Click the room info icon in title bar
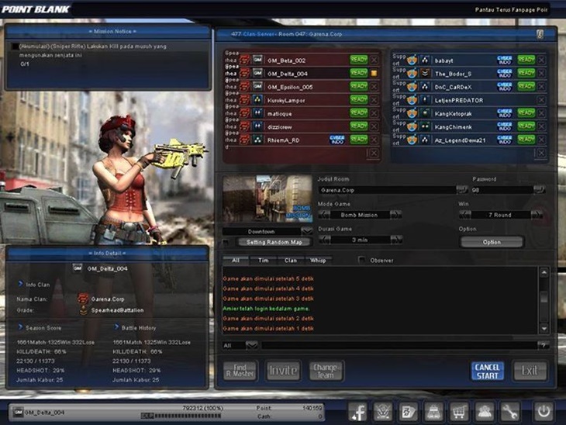The width and height of the screenshot is (566, 425). pos(540,34)
